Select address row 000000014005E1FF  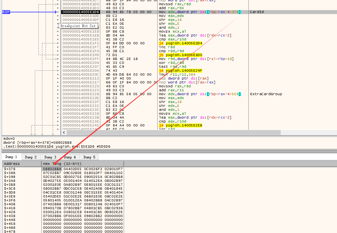pyautogui.click(x=81, y=59)
